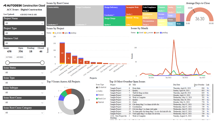Open link icon for issue ID 14
Image resolution: width=217 pixels, height=123 pixels.
tap(208, 98)
